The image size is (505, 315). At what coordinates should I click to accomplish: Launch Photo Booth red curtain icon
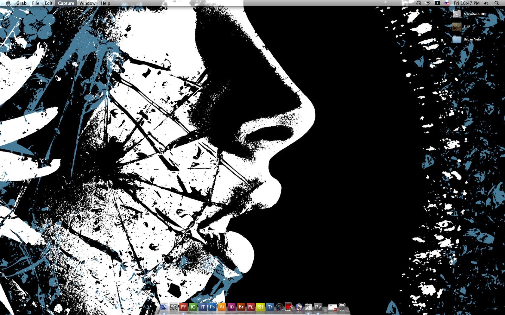click(x=289, y=307)
